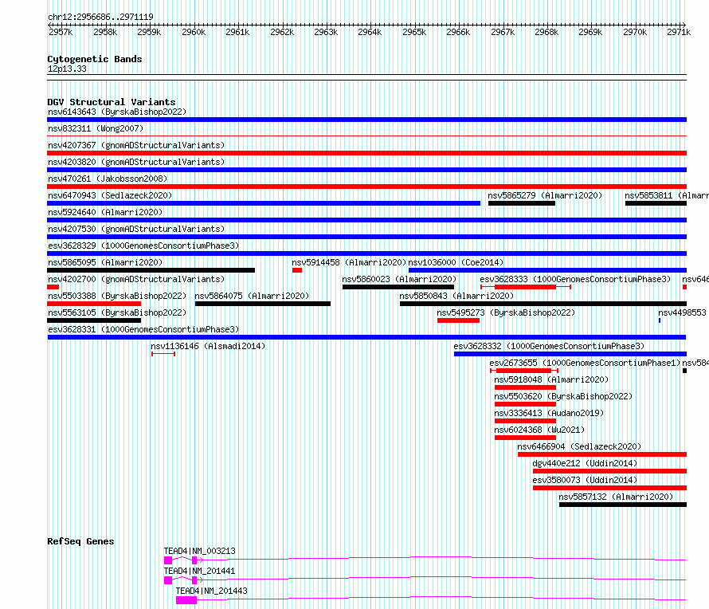The height and width of the screenshot is (609, 709).
Task: Click the Cytogenetic Bands track heading
Action: click(95, 59)
